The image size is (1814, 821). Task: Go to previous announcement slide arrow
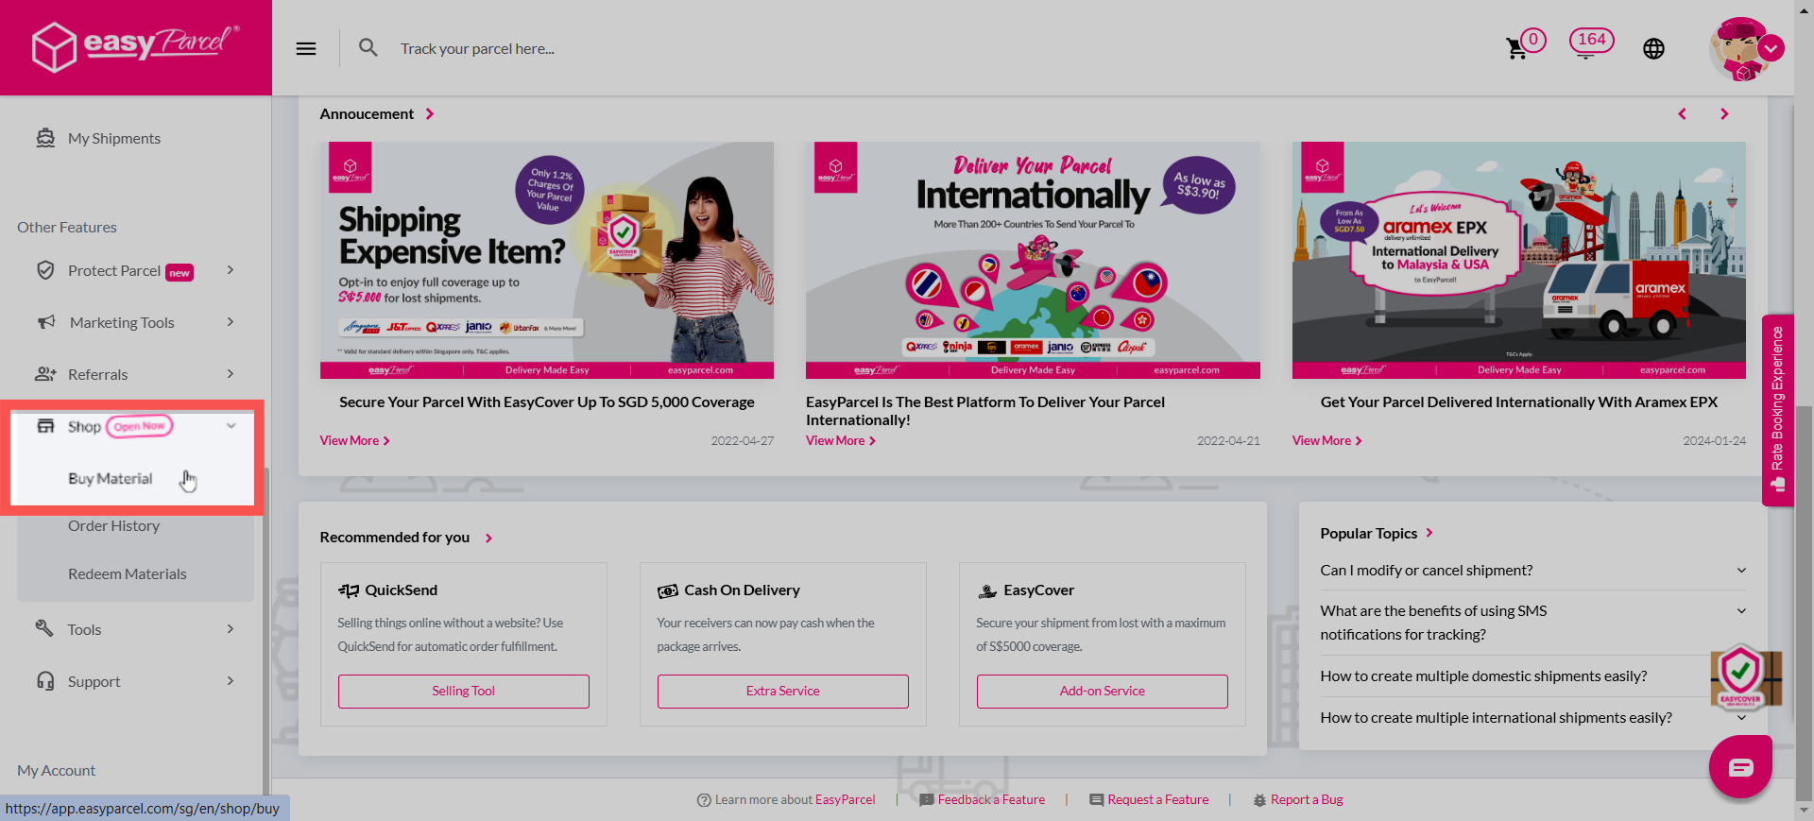click(x=1682, y=113)
